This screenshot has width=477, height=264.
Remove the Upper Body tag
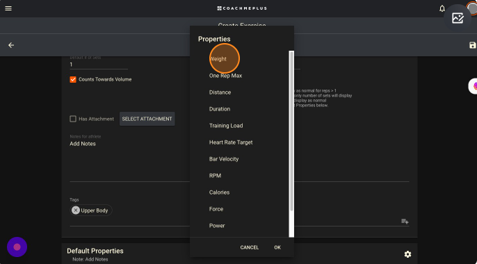click(76, 211)
